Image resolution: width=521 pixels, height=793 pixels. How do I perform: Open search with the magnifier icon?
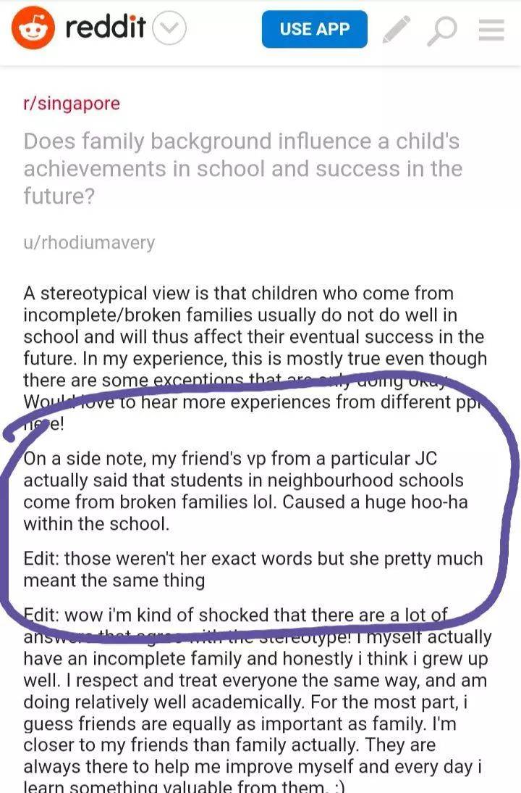click(442, 30)
